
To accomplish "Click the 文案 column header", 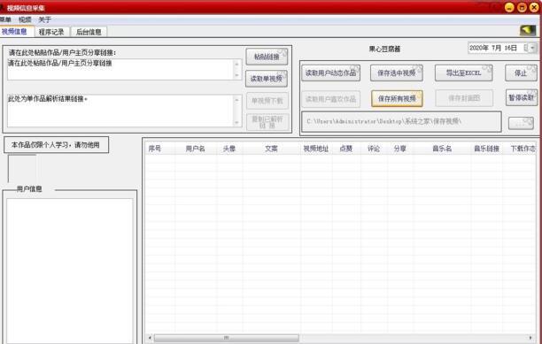I will [x=271, y=149].
